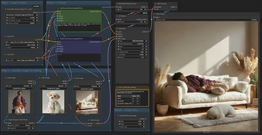The width and height of the screenshot is (262, 135).
Task: Collapse the Load Image node with dog.png
Action: [x=40, y=78]
